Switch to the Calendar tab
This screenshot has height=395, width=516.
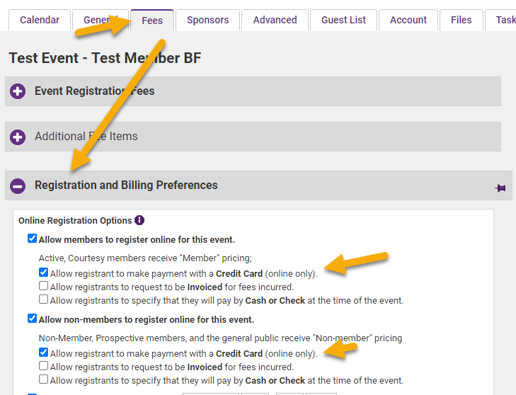coord(39,20)
